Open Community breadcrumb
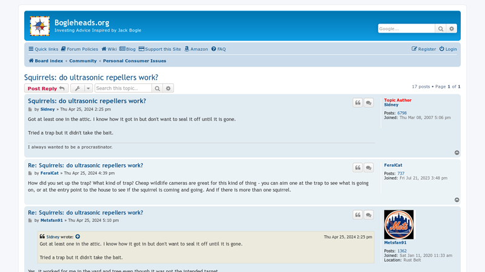This screenshot has width=485, height=272. [83, 61]
